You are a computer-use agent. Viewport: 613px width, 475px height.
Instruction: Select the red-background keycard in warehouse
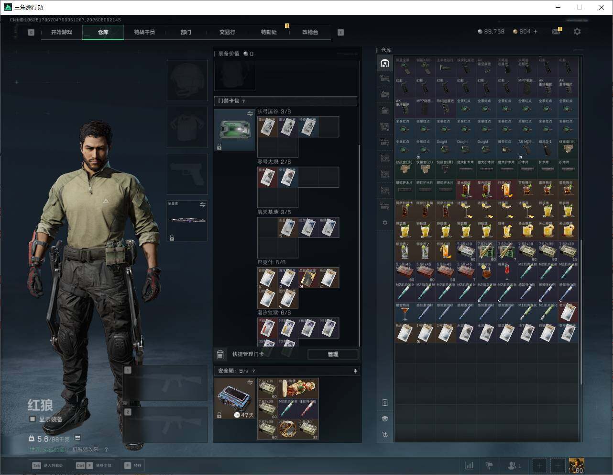pyautogui.click(x=568, y=312)
